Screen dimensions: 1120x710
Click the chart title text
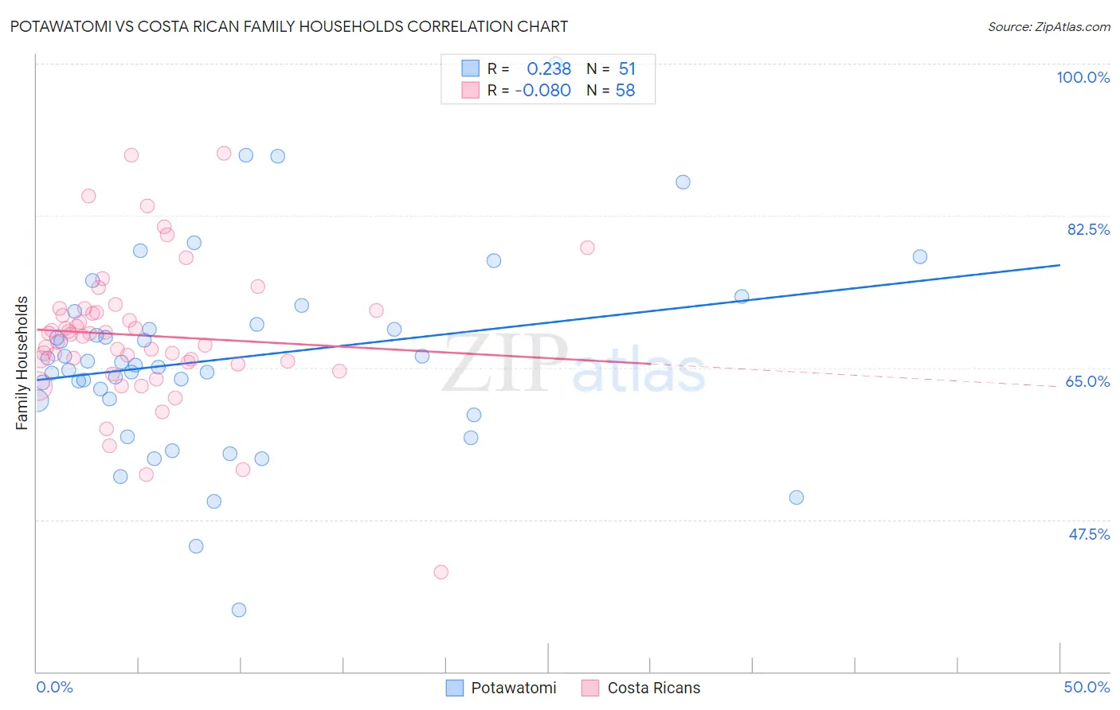pos(289,26)
